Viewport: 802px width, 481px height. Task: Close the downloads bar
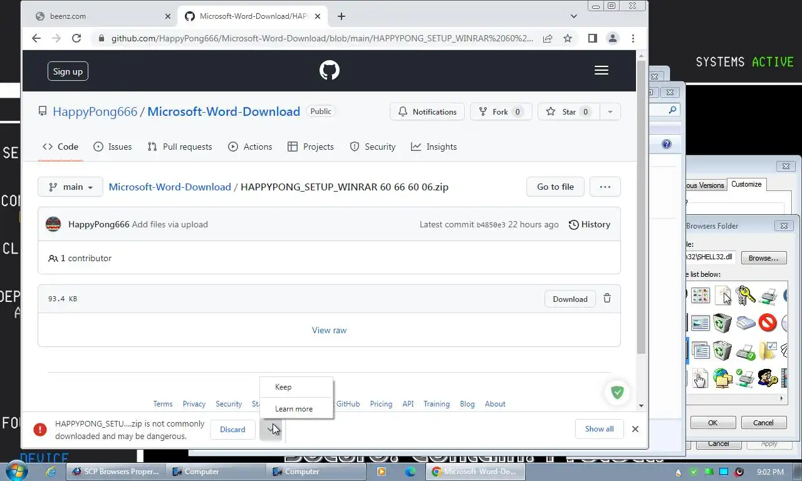(635, 429)
